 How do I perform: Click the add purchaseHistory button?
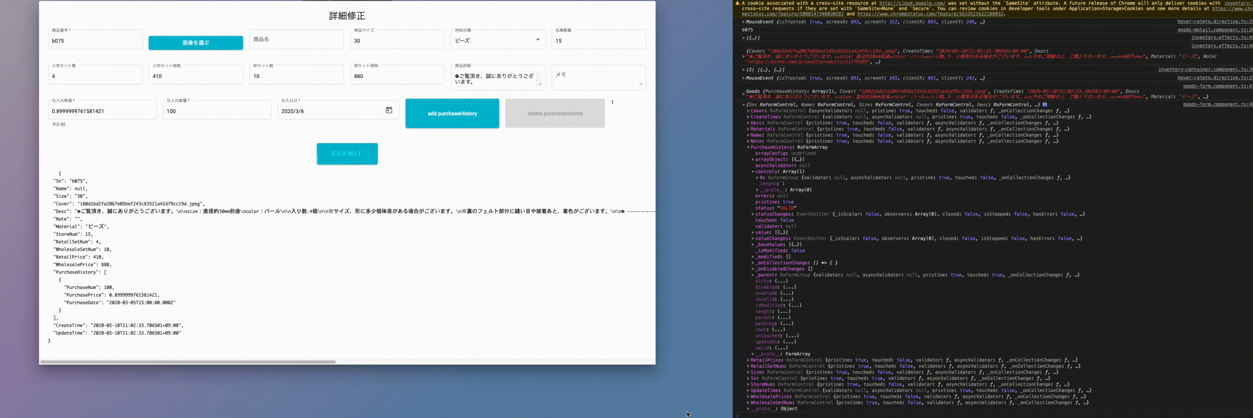(452, 113)
